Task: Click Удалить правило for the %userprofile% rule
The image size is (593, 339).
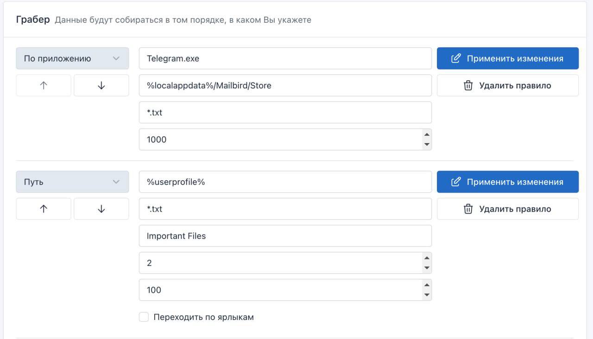Action: (x=507, y=209)
